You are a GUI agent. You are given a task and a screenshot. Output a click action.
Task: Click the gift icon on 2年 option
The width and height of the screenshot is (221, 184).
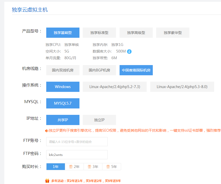(71, 167)
